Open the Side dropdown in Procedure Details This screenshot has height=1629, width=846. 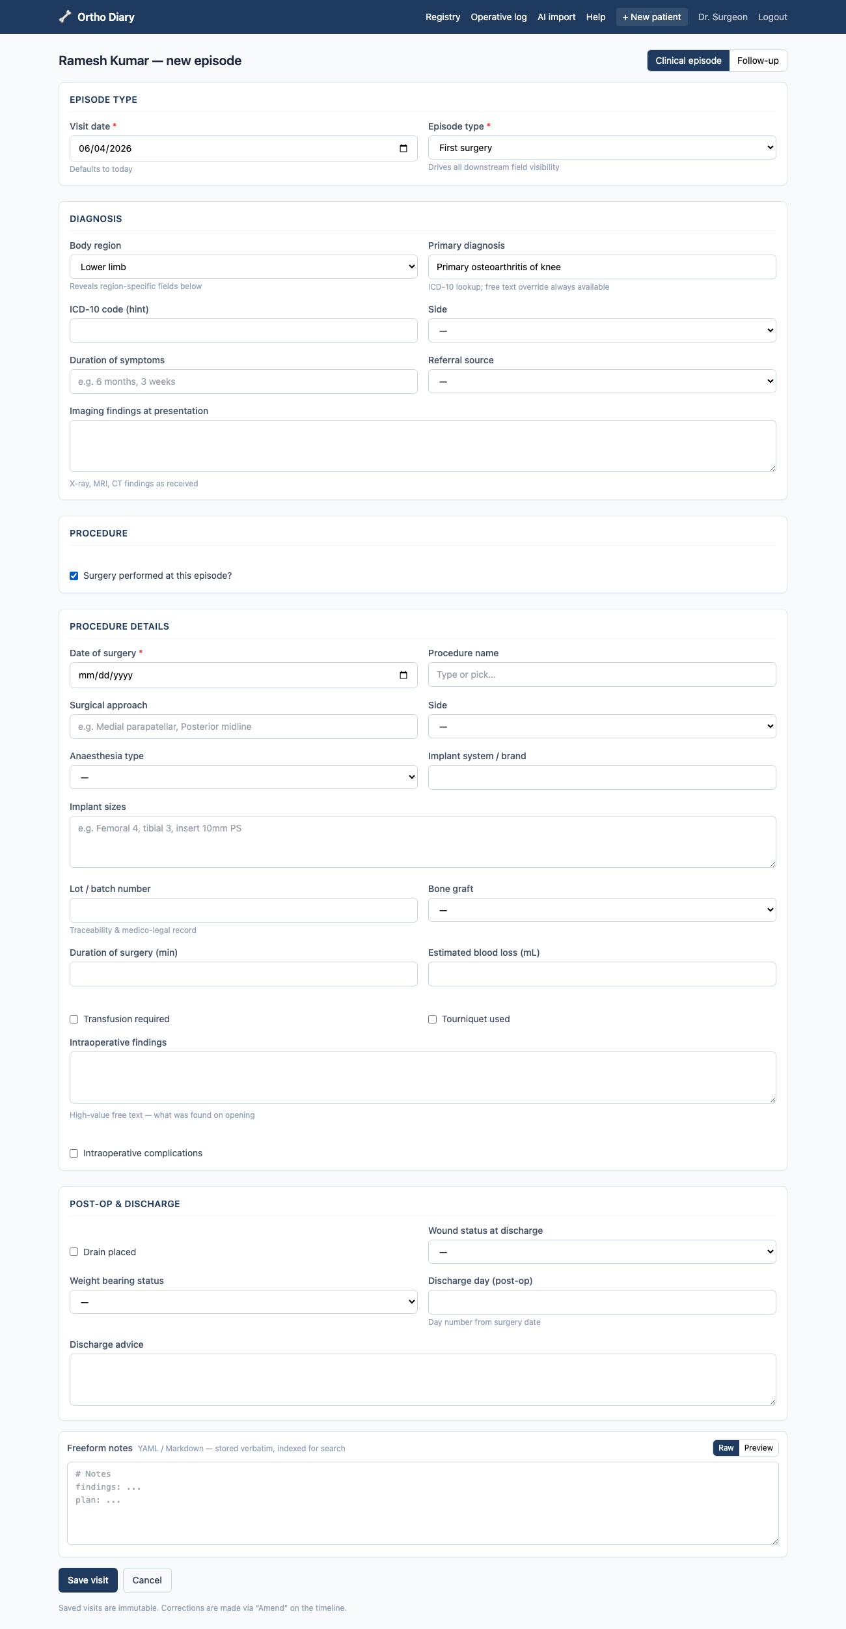coord(602,727)
